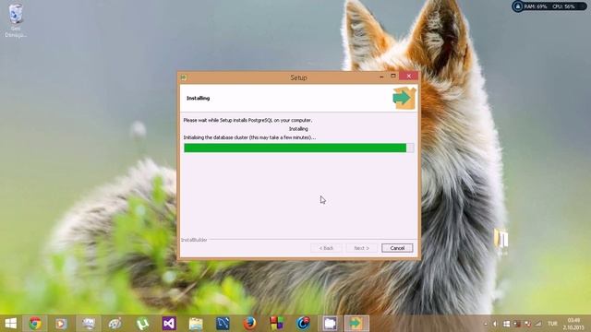Open the Recycle Bin on desktop
Screen dimensions: 591x332
16,20
